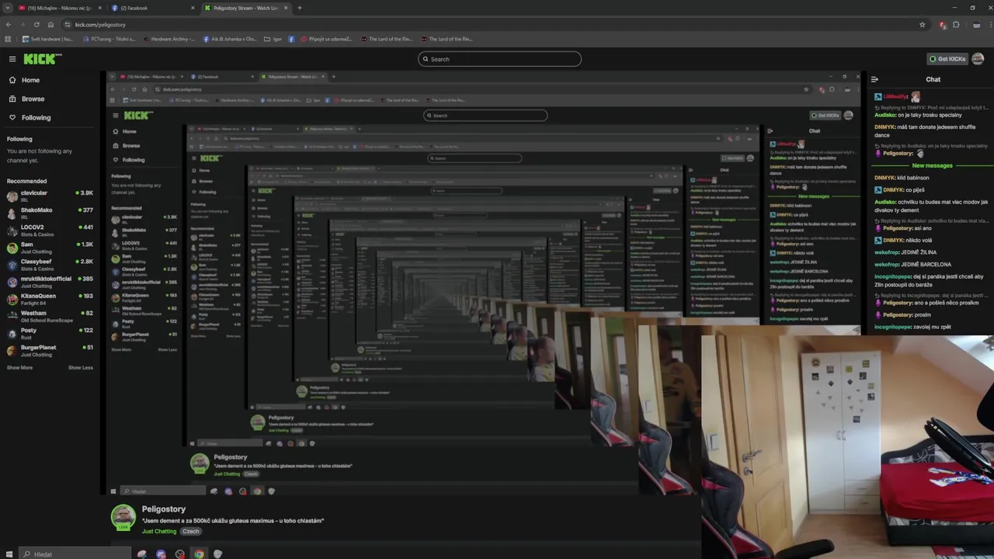The height and width of the screenshot is (559, 994).
Task: Collapse the Chat panel with arrow icon
Action: click(874, 79)
